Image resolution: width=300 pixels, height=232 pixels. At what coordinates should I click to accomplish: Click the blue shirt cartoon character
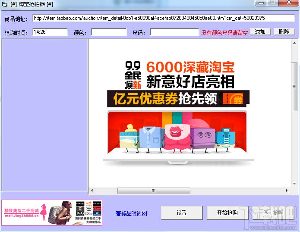pyautogui.click(x=152, y=140)
